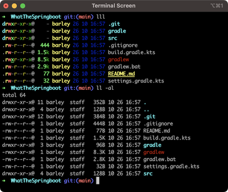This screenshot has width=228, height=192.
Task: Click the green '32' size value in the colored listing
Action: click(x=46, y=81)
